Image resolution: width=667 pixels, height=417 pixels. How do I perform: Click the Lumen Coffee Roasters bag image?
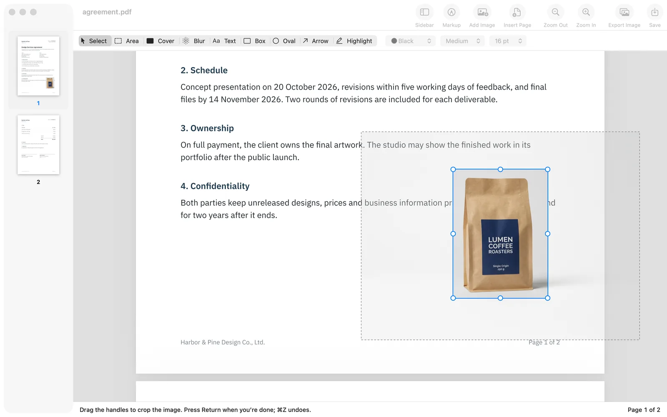[x=500, y=234]
